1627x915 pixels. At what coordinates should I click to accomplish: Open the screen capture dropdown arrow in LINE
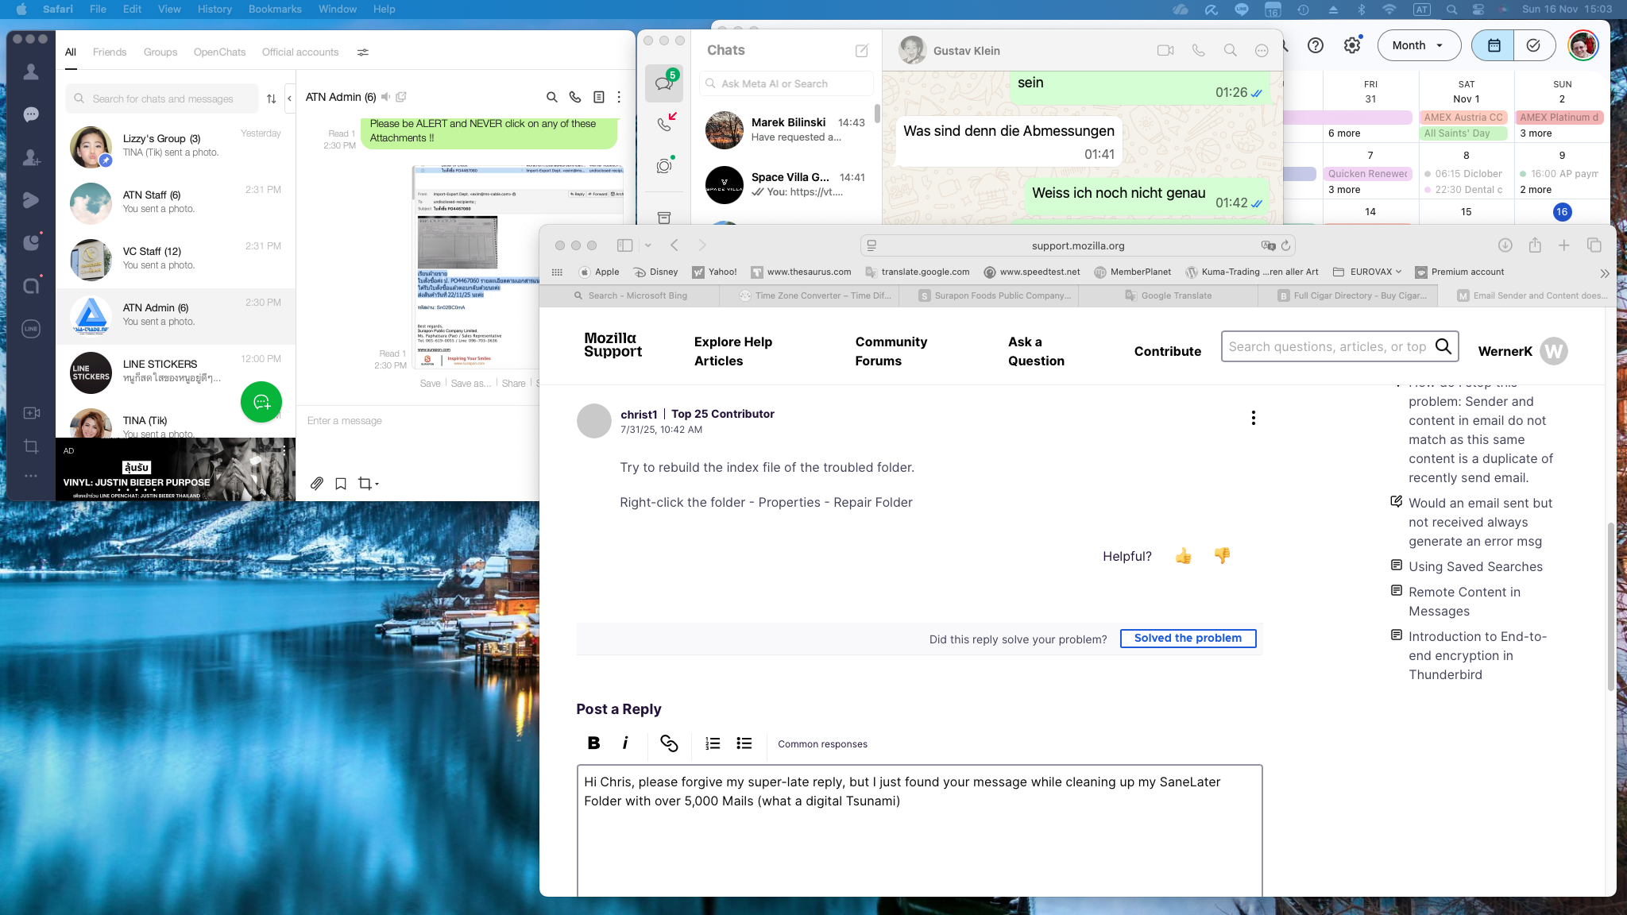[x=377, y=484]
